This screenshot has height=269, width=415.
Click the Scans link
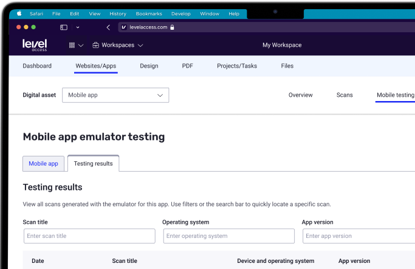coord(345,95)
